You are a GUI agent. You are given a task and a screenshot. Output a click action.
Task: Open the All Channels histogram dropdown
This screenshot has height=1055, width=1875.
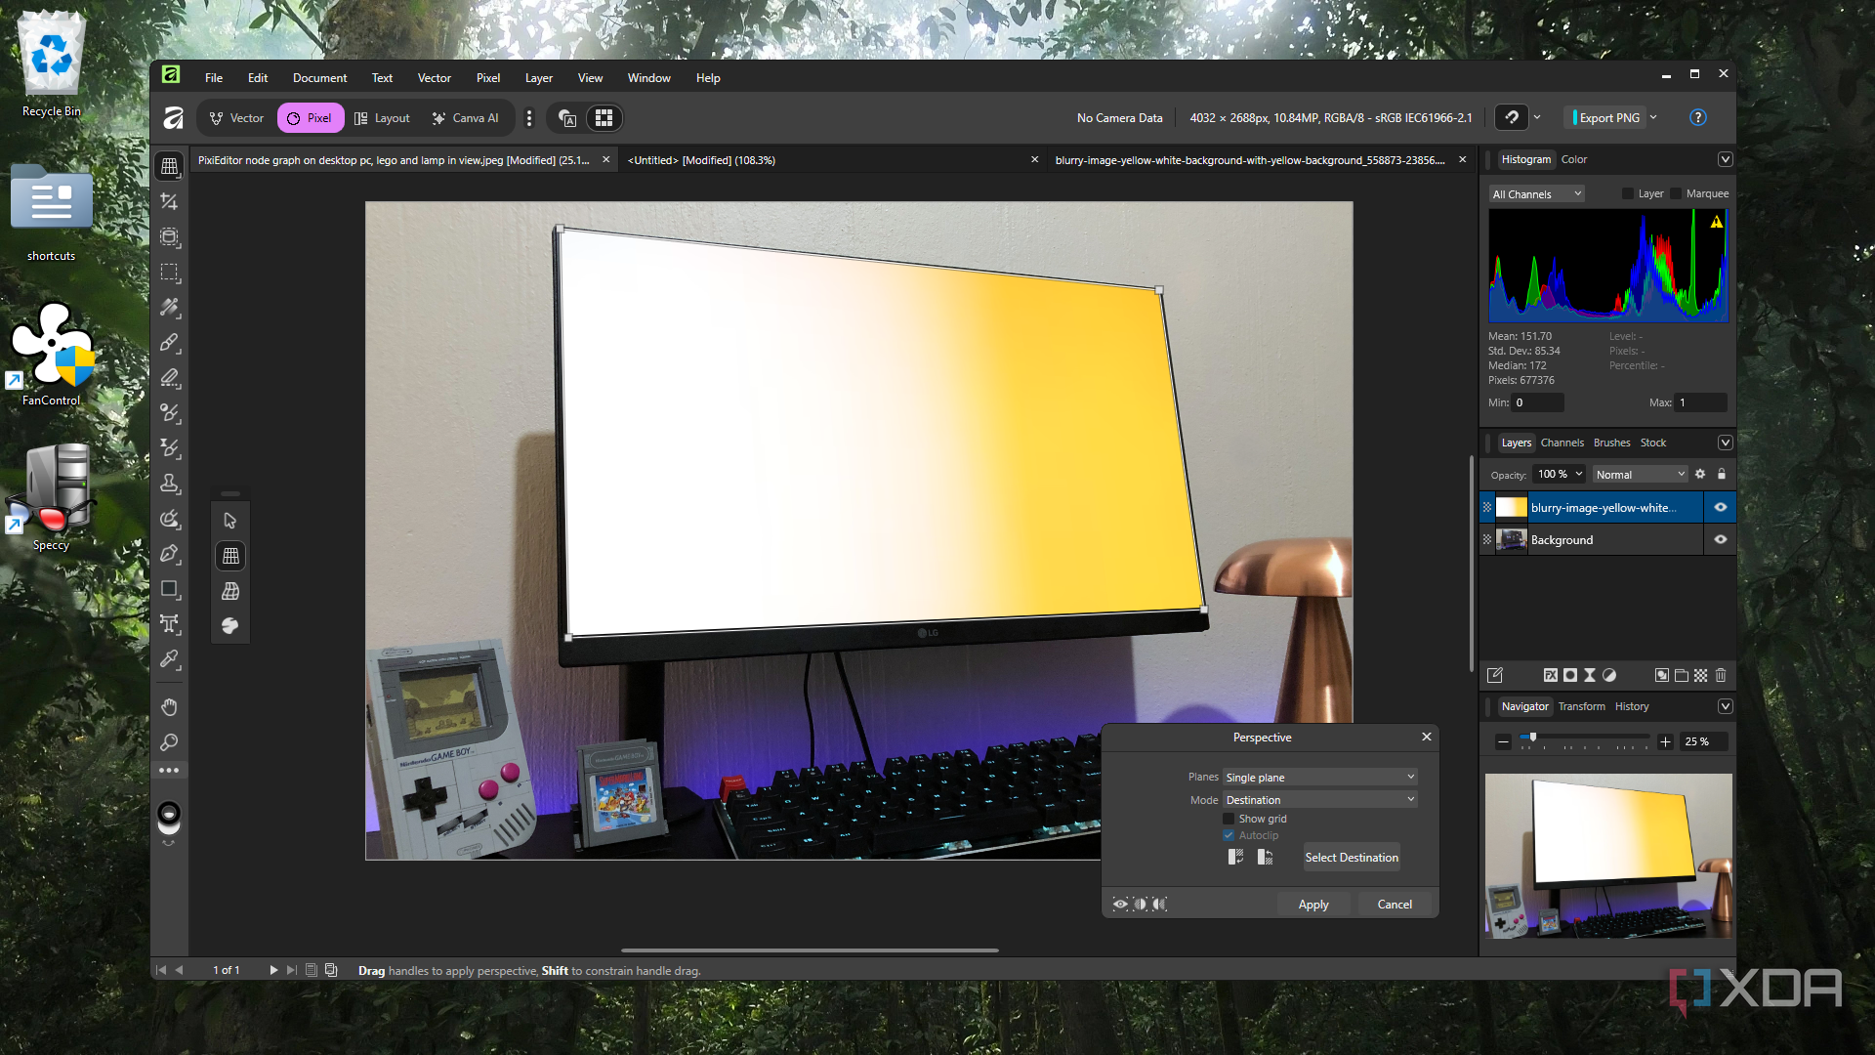coord(1536,193)
